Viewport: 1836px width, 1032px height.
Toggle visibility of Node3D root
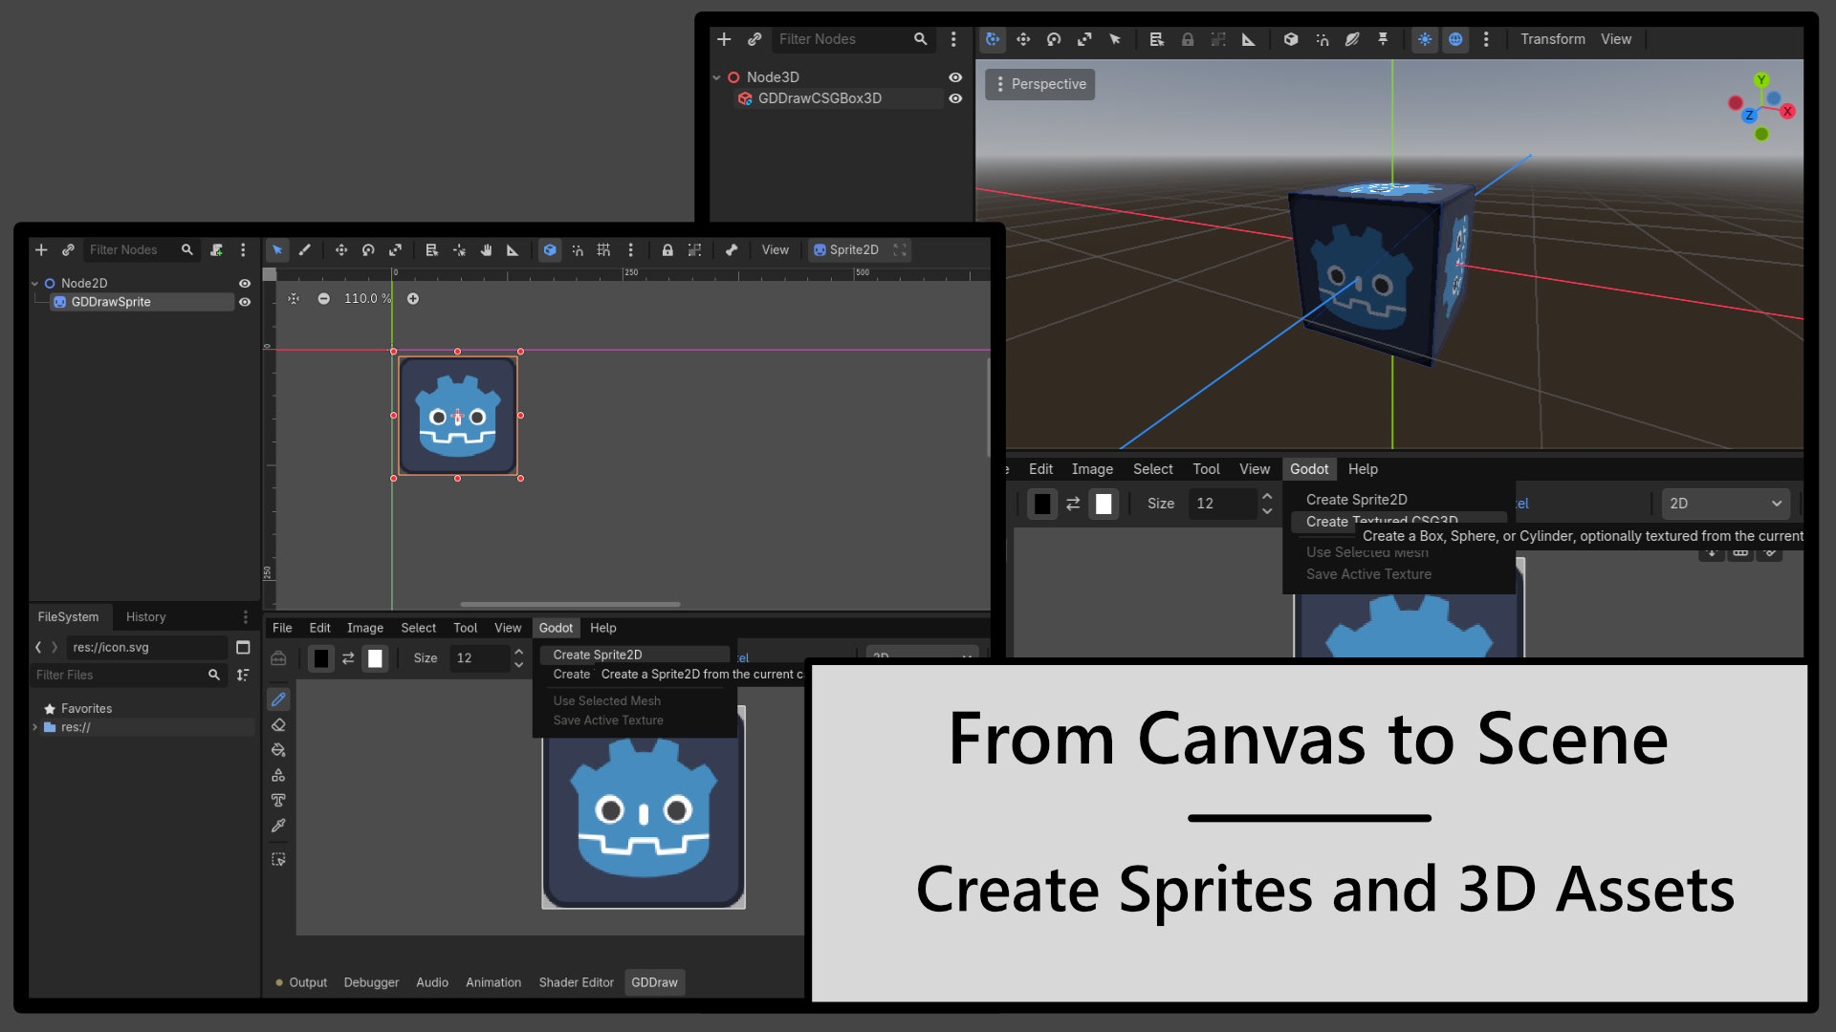pyautogui.click(x=955, y=77)
